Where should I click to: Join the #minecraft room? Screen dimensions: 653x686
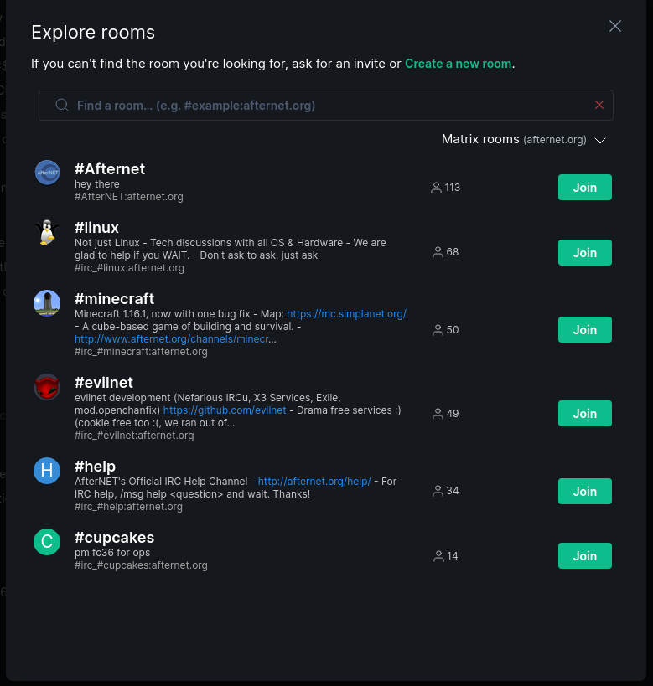coord(585,330)
